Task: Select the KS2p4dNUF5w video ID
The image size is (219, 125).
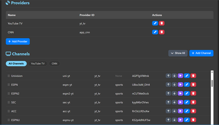Action: point(141,120)
